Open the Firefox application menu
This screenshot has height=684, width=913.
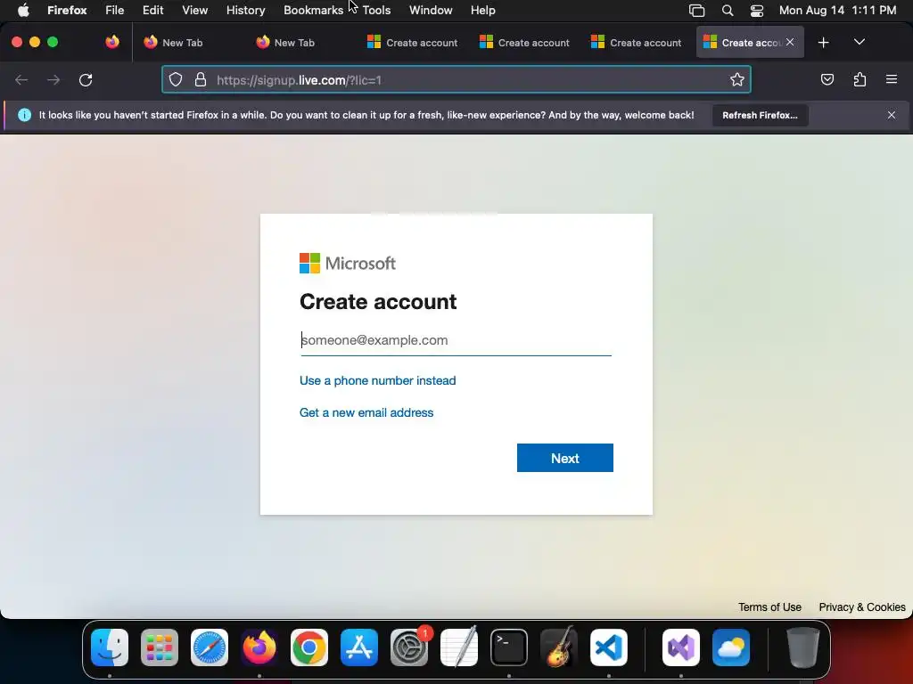(67, 10)
